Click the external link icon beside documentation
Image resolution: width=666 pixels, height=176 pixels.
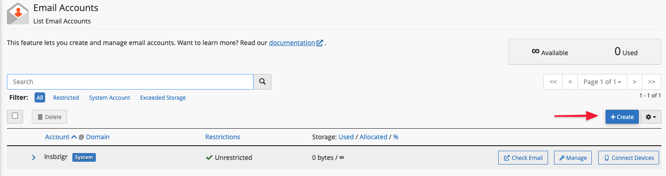[320, 43]
